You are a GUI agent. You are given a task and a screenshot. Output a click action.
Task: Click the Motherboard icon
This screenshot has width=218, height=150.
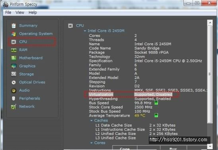[14, 58]
